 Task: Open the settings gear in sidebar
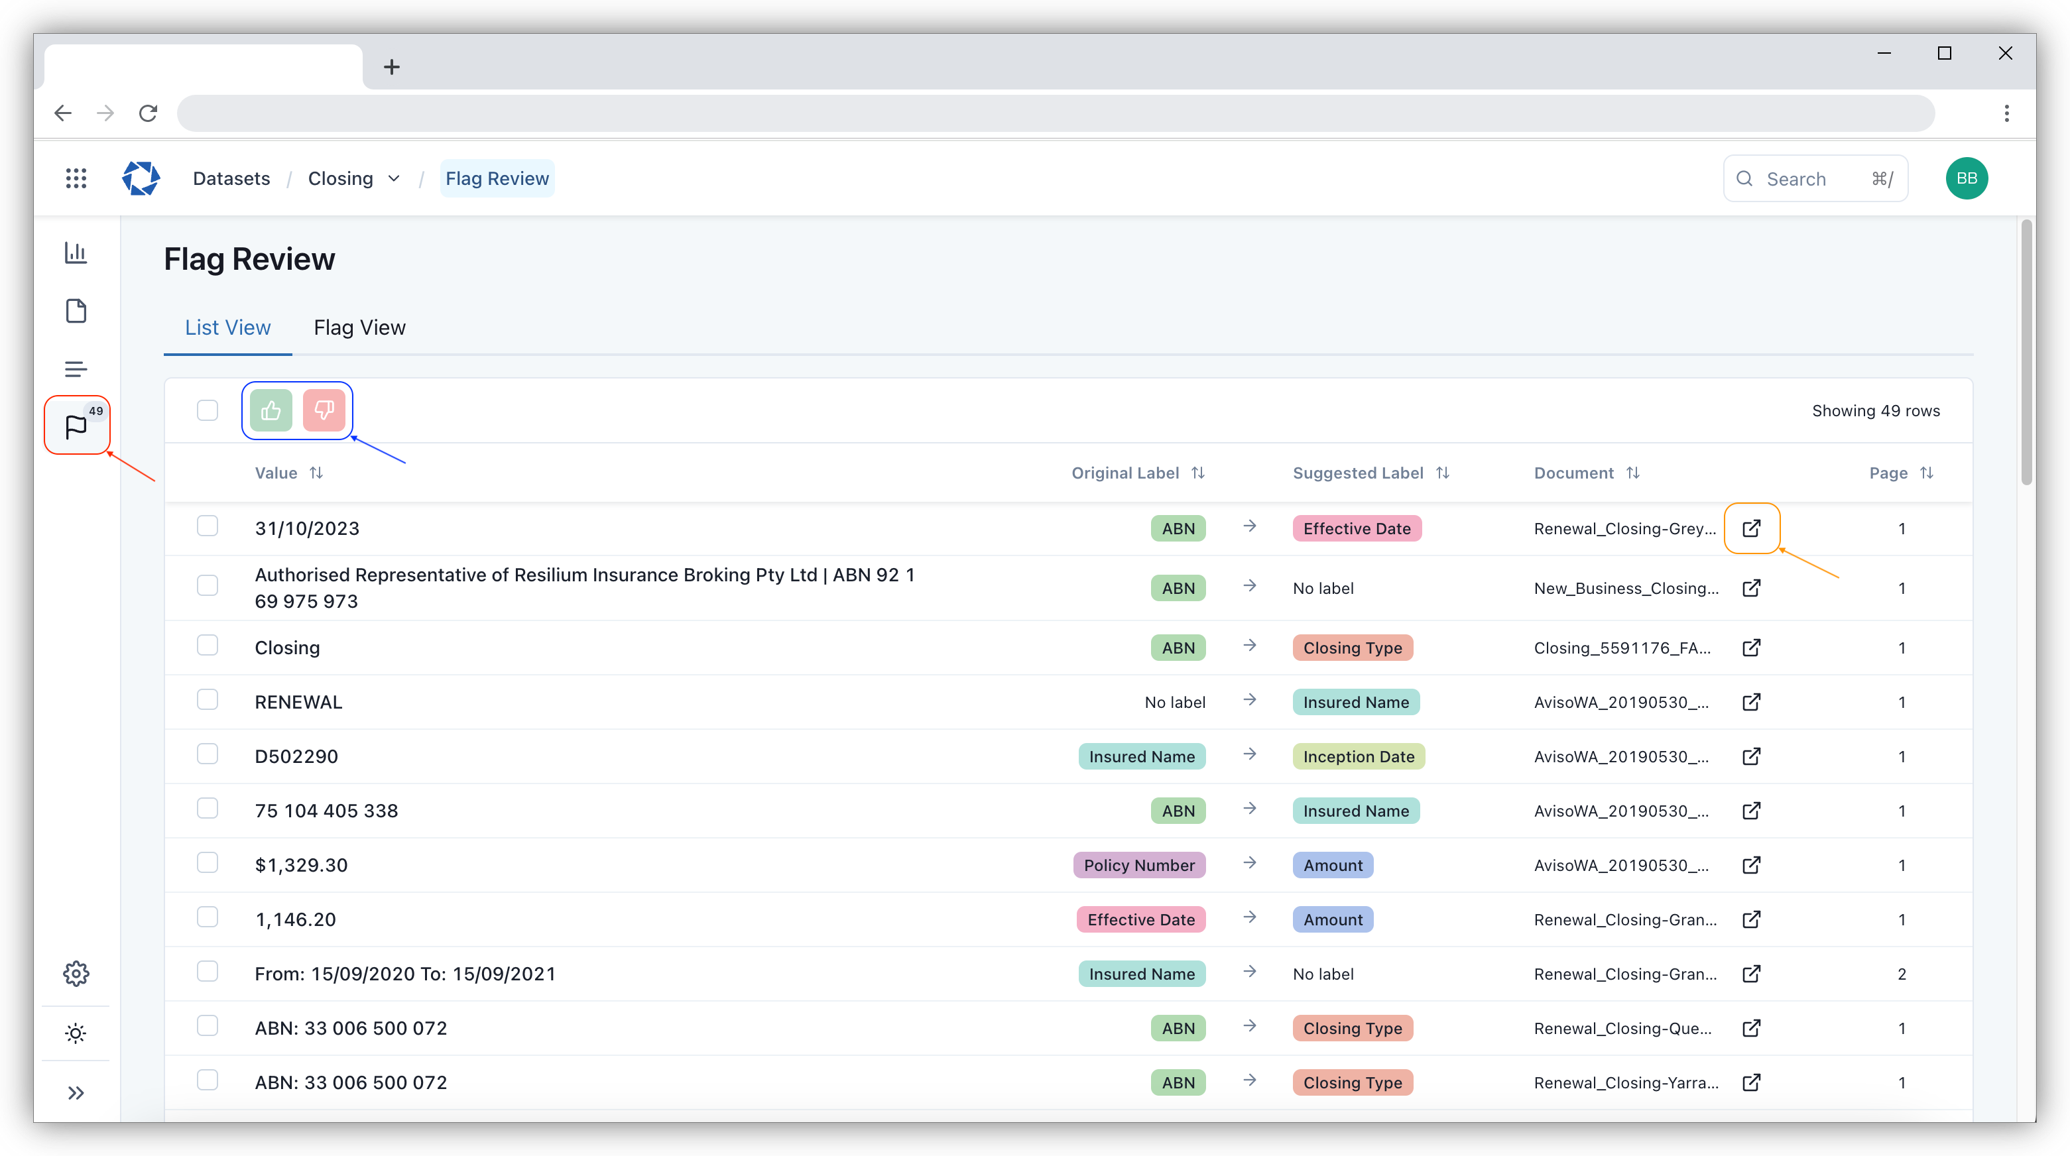76,973
